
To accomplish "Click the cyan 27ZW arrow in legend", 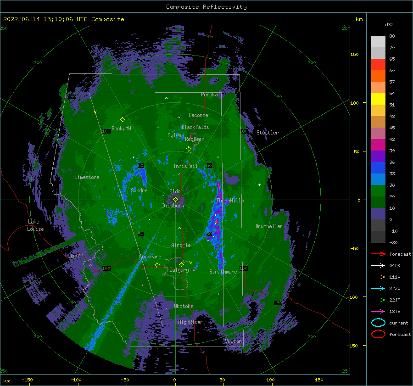I will coord(378,289).
